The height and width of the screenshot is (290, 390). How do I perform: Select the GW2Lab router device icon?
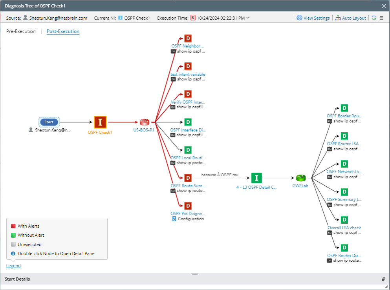pos(301,178)
